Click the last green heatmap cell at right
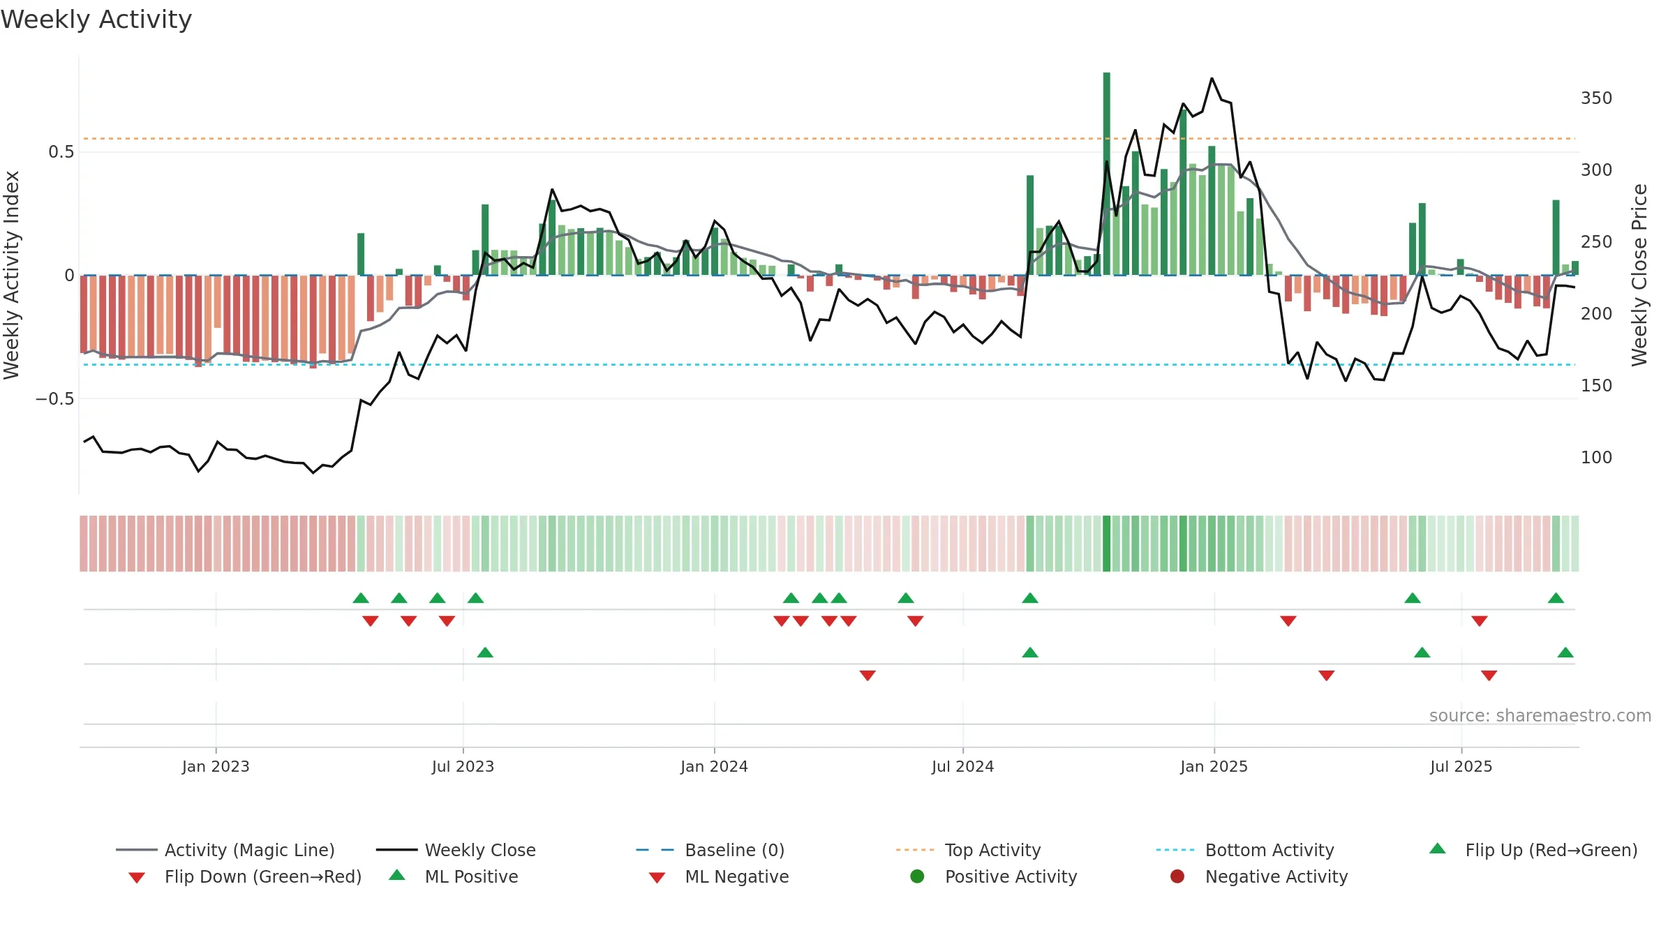 point(1575,544)
